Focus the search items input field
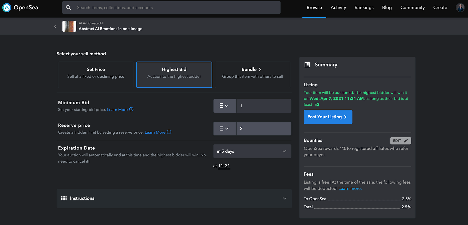The height and width of the screenshot is (225, 468). coord(171,7)
